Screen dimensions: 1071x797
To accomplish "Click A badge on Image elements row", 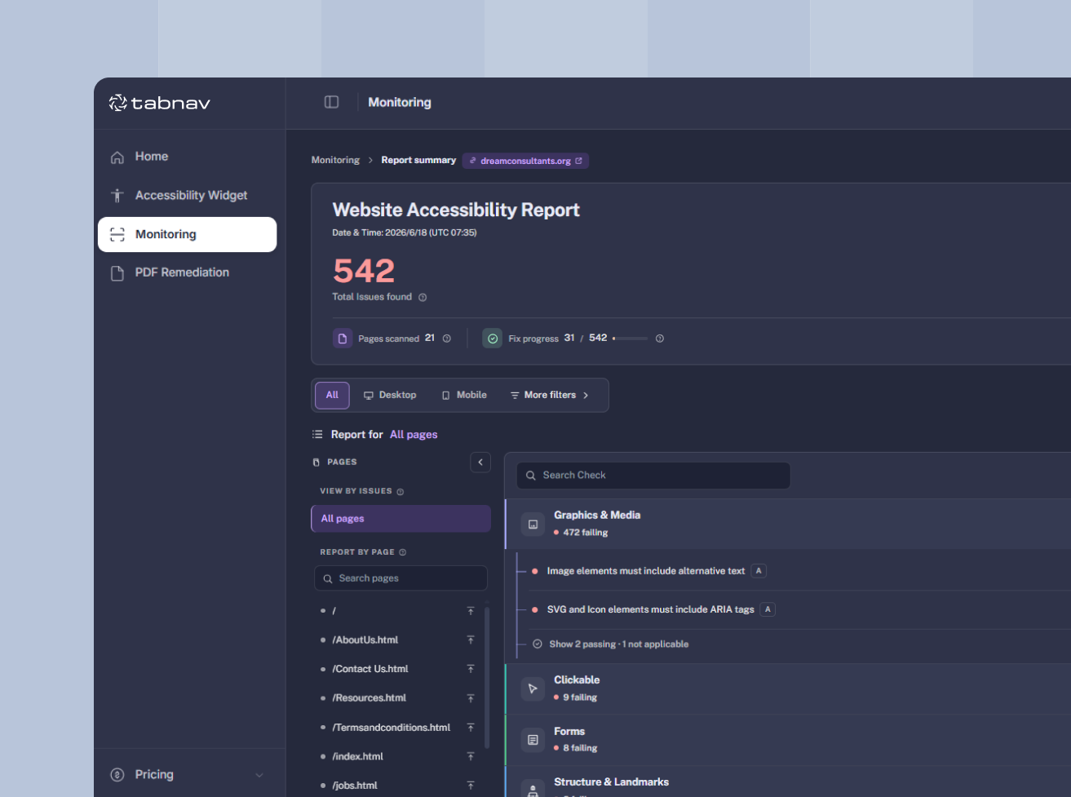I will (x=759, y=571).
